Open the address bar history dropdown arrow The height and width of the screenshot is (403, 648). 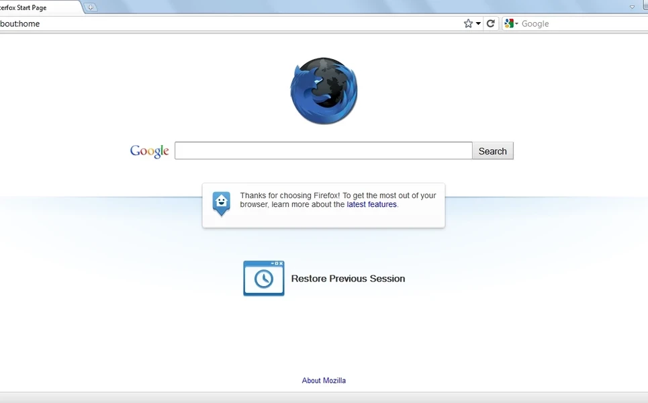coord(479,24)
